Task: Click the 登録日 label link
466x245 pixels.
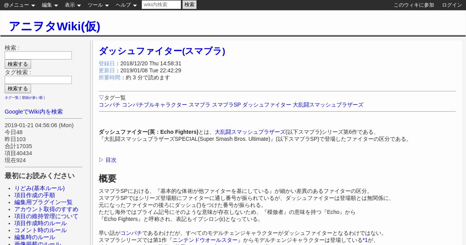Action: click(107, 63)
